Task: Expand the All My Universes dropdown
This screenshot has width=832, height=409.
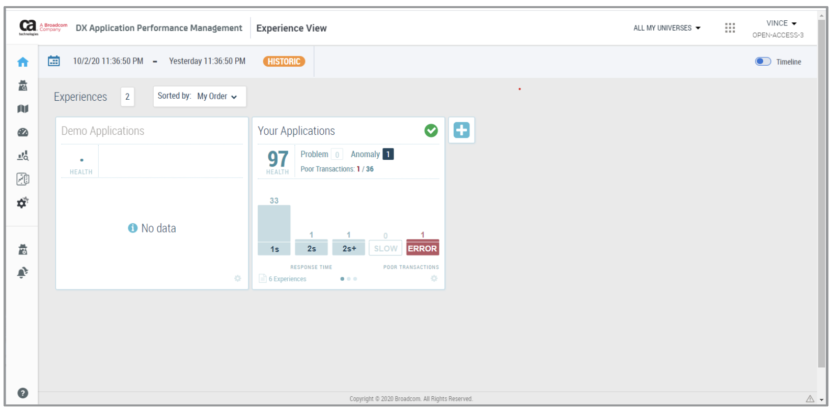Action: click(667, 28)
